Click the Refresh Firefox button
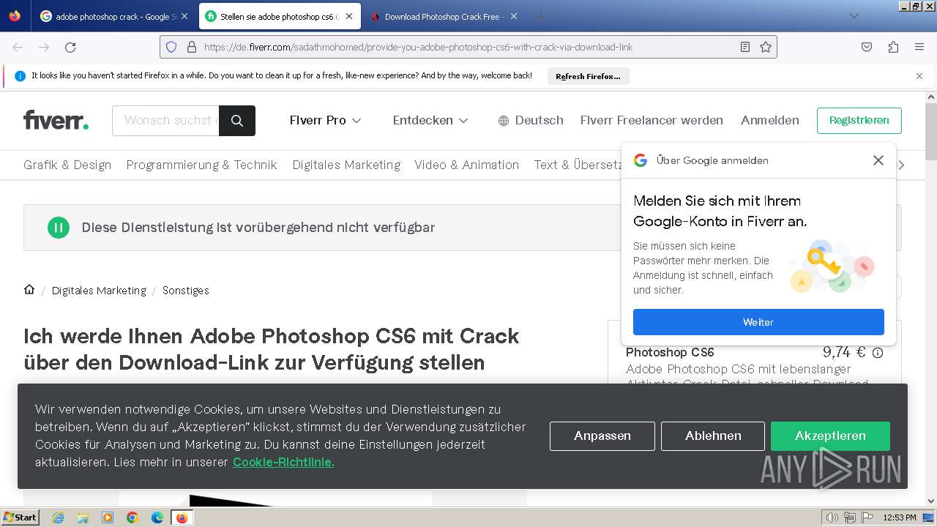Viewport: 937px width, 527px height. (588, 76)
